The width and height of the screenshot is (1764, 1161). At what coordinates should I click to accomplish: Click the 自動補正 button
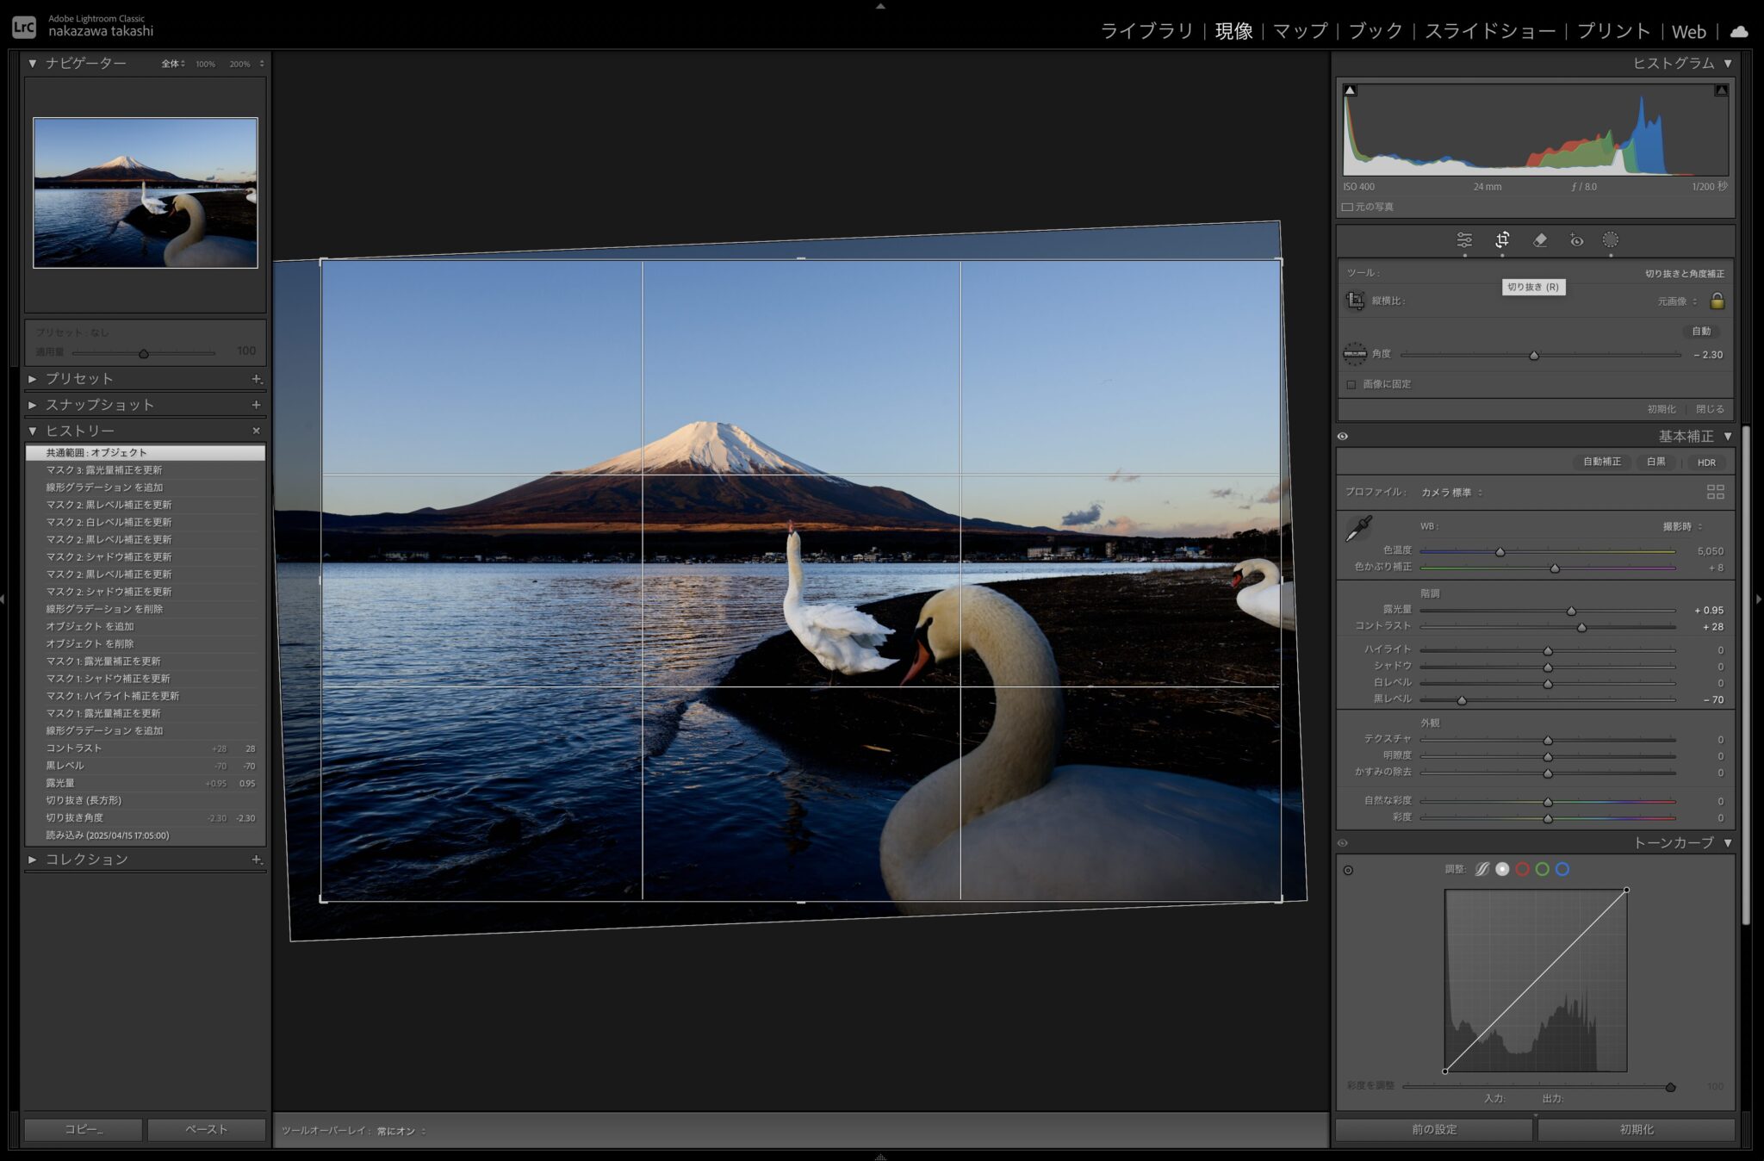tap(1601, 462)
